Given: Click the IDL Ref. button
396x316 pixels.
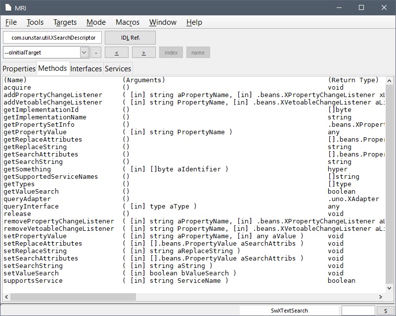Looking at the screenshot, I should 130,38.
